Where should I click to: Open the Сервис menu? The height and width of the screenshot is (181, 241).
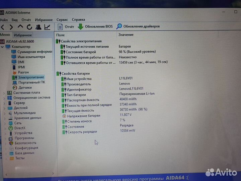[x=62, y=20]
